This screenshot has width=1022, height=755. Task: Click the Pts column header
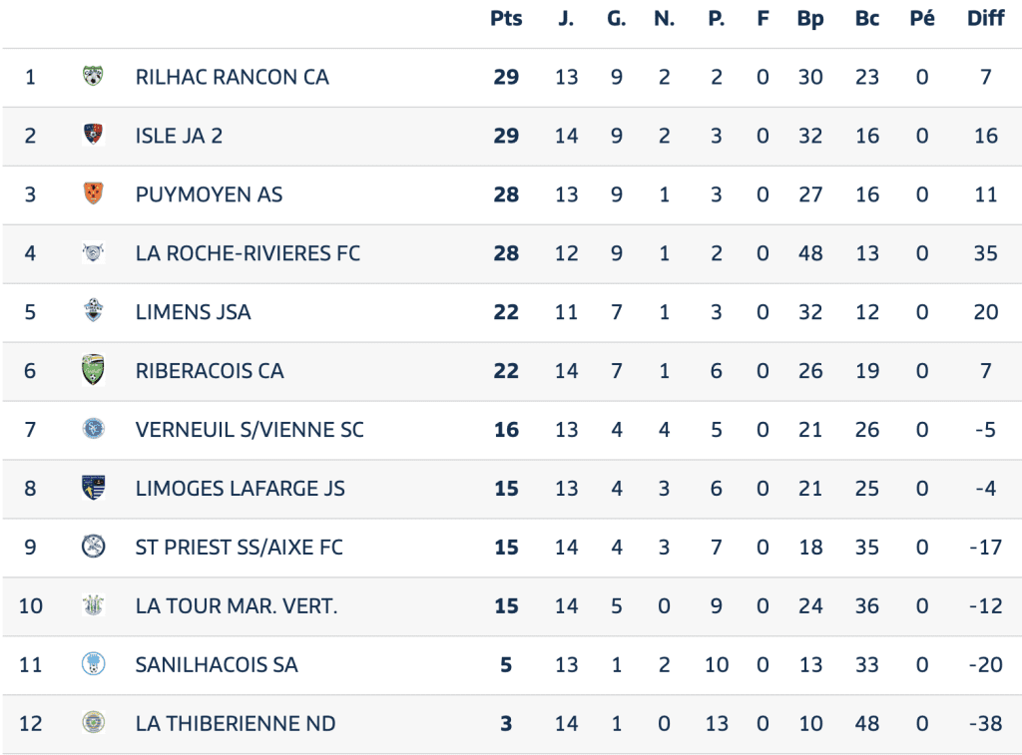(506, 19)
